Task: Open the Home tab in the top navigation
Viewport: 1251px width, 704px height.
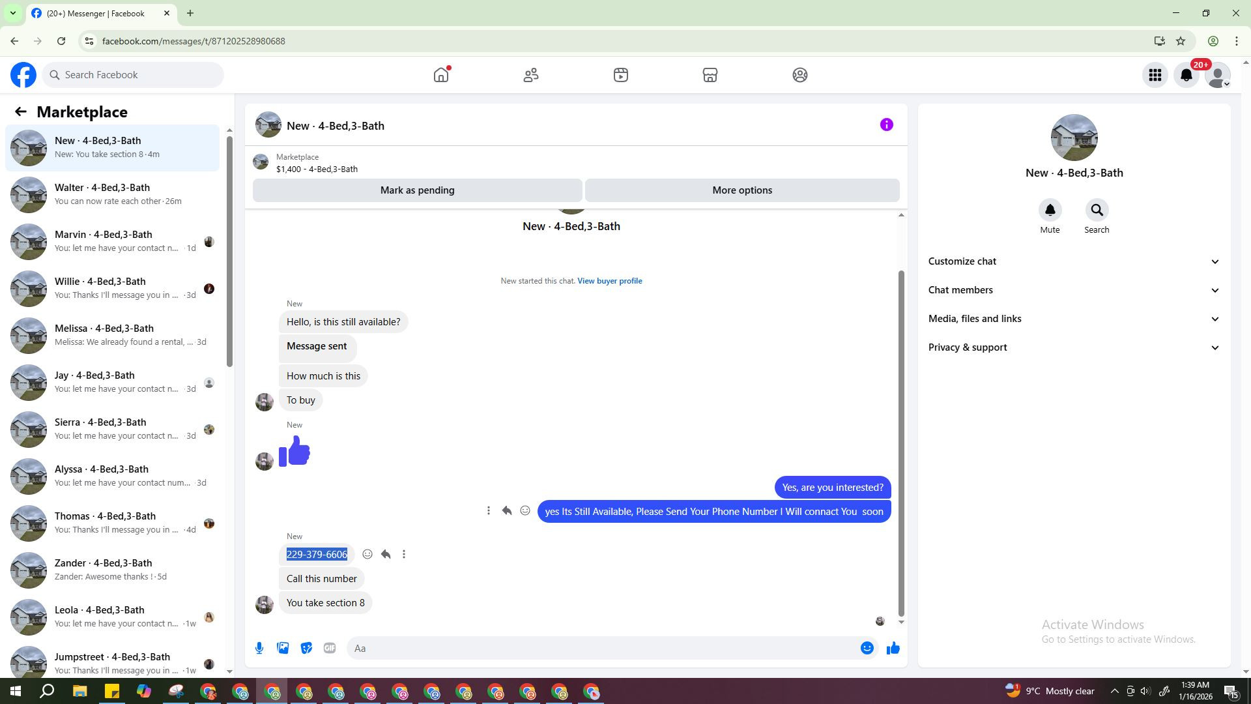Action: tap(441, 75)
